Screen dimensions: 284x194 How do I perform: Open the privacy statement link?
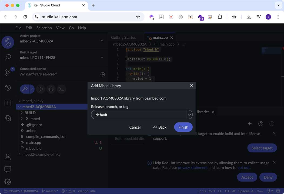193,168
